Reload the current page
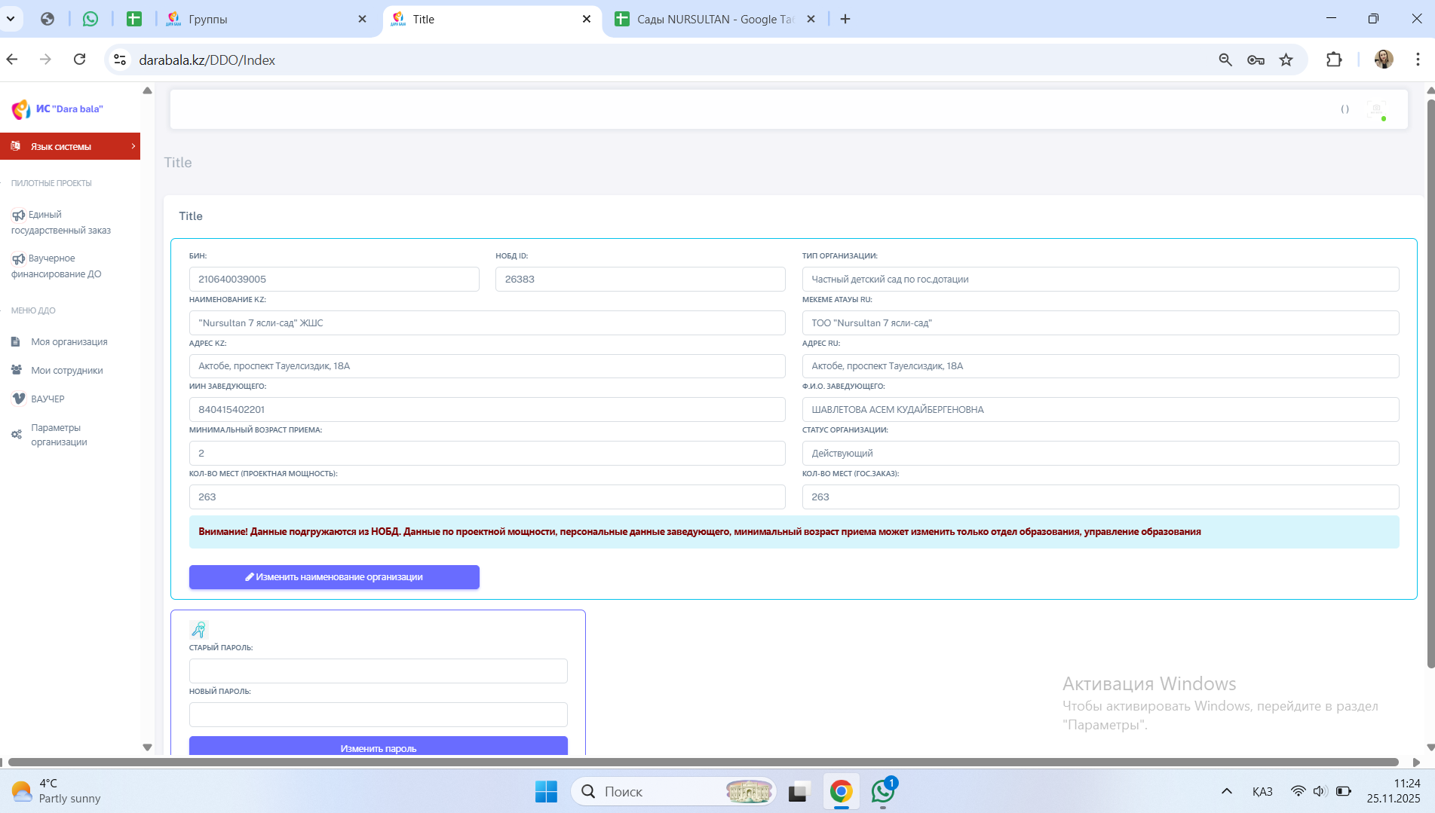1435x813 pixels. 79,60
